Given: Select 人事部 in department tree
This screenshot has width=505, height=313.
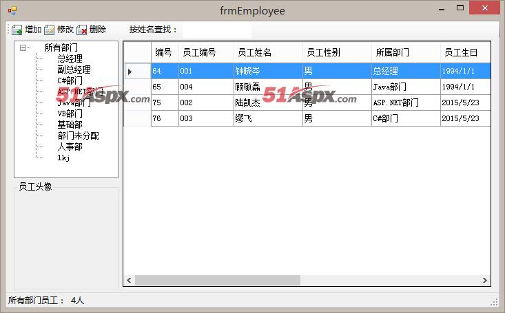Looking at the screenshot, I should coord(70,147).
